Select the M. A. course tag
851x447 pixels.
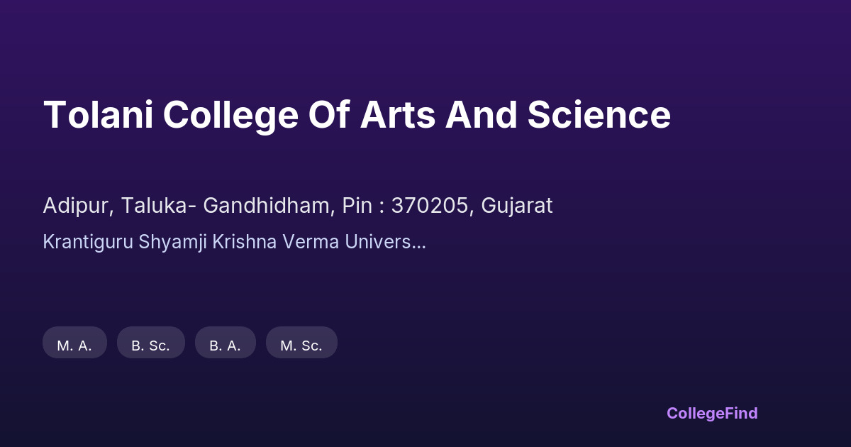74,346
